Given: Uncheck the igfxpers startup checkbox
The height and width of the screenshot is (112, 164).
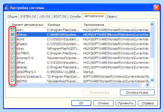Looking at the screenshot, I should [13, 44].
